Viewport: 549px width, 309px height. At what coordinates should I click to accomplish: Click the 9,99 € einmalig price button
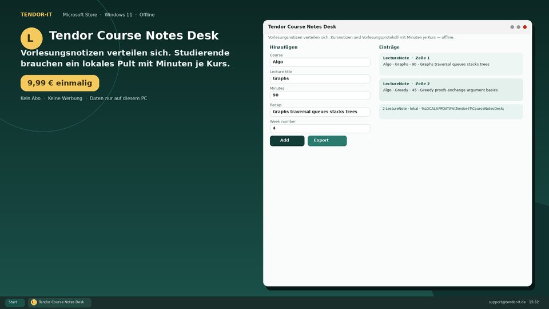[x=60, y=83]
